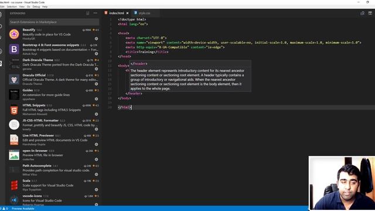Open gear menu for Guides extension
Screen dimensions: 375x211
(x=96, y=99)
